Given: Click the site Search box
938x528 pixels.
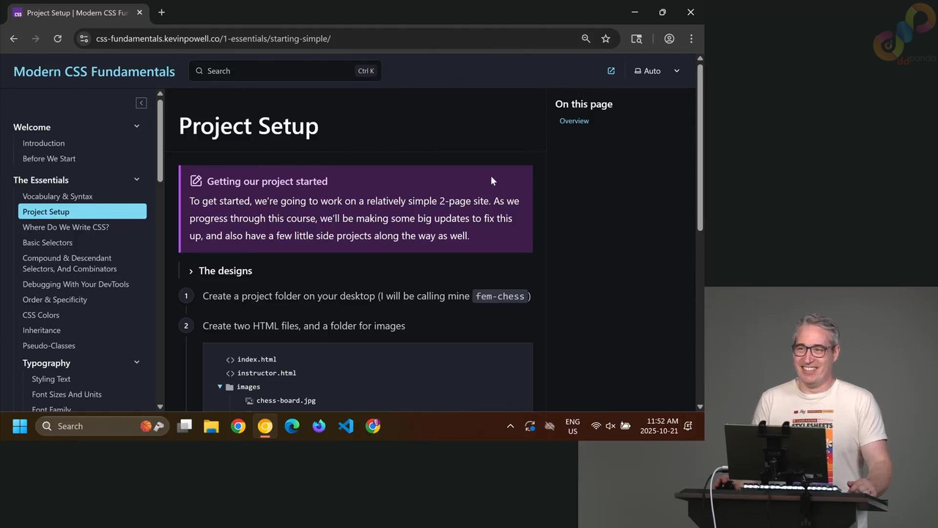Looking at the screenshot, I should 285,71.
